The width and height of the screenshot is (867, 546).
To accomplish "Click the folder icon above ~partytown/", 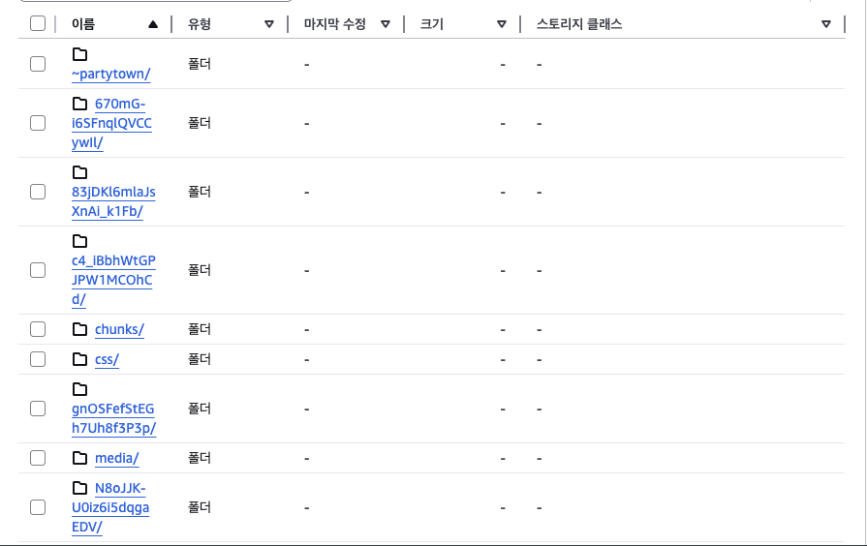I will point(79,54).
